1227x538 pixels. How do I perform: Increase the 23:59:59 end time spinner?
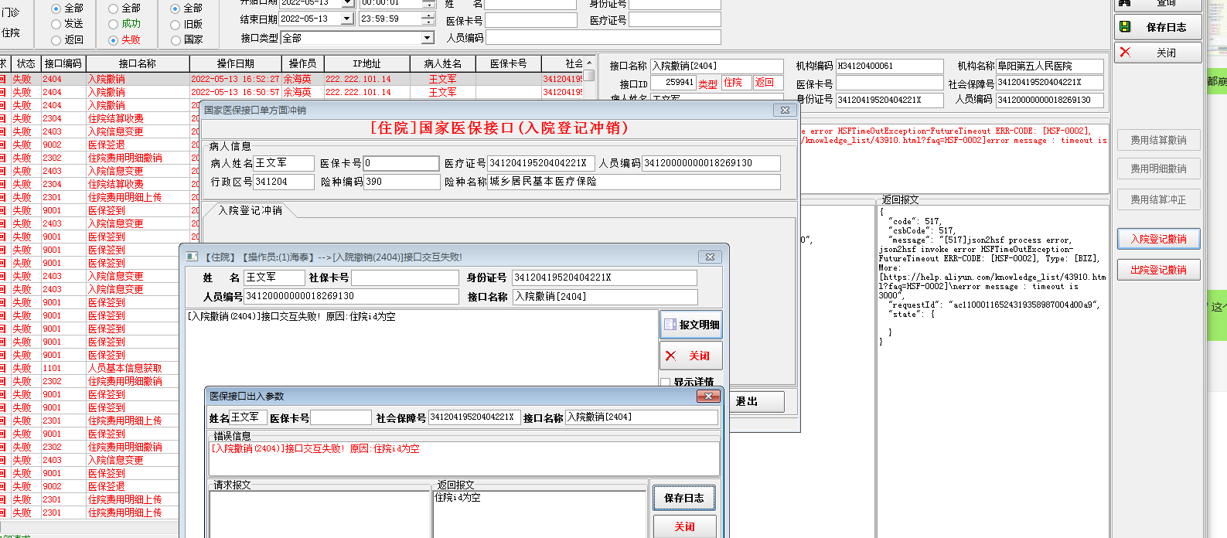428,15
